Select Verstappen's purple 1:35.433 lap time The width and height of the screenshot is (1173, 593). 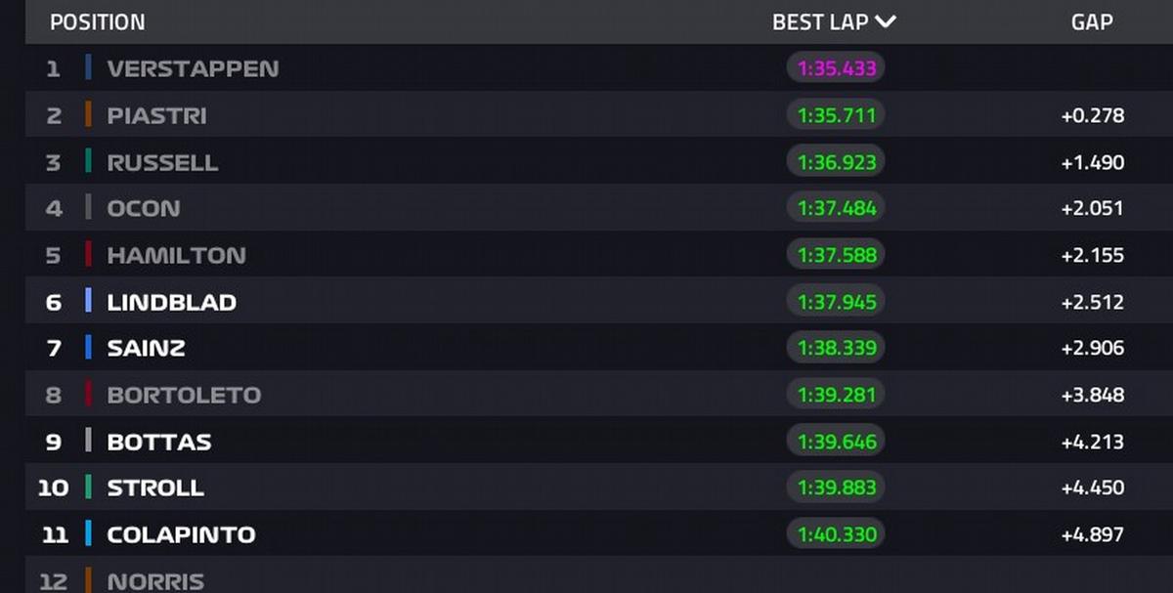(x=836, y=68)
